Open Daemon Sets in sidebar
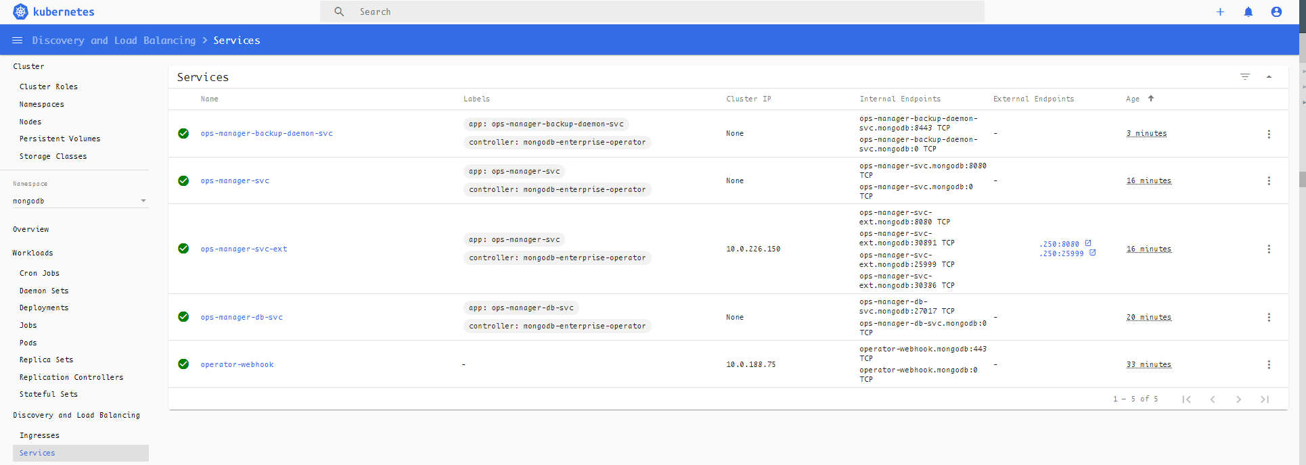The height and width of the screenshot is (465, 1306). pos(44,291)
